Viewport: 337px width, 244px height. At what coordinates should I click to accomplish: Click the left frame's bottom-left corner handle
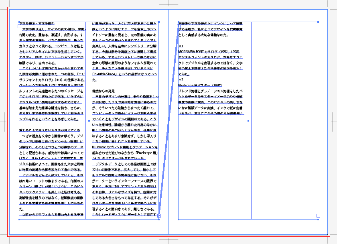point(19,220)
